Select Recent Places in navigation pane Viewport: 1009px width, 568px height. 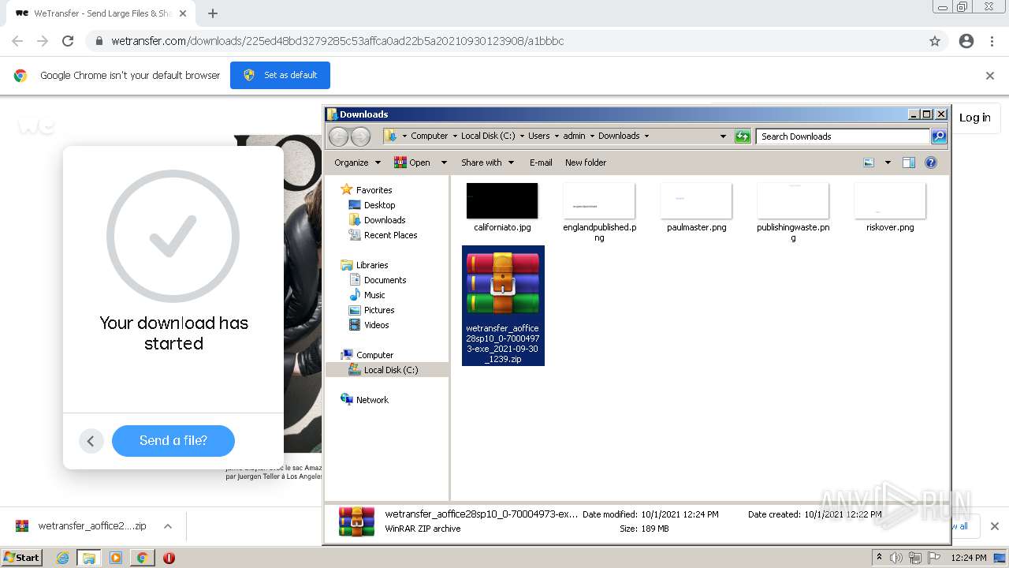(x=390, y=235)
